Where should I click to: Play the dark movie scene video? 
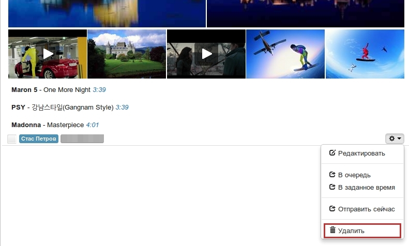(x=206, y=54)
